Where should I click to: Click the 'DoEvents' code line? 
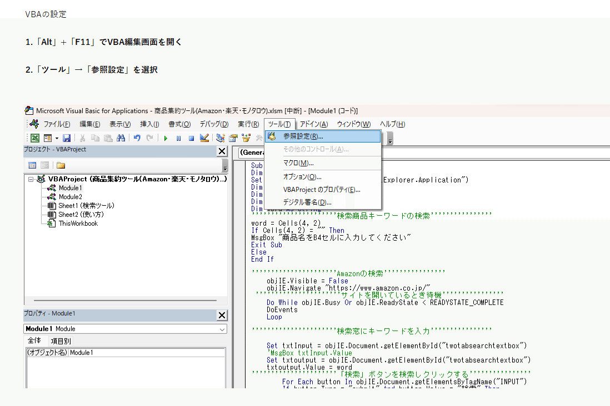pyautogui.click(x=282, y=309)
